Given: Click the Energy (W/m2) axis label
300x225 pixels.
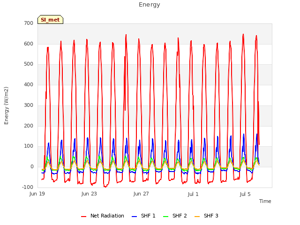Looking at the screenshot, I should (x=6, y=105).
